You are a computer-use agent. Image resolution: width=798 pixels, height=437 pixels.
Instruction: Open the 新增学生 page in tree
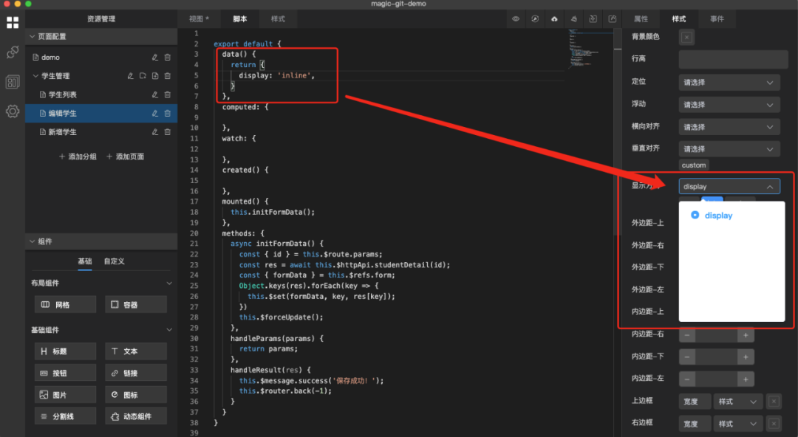coord(62,131)
